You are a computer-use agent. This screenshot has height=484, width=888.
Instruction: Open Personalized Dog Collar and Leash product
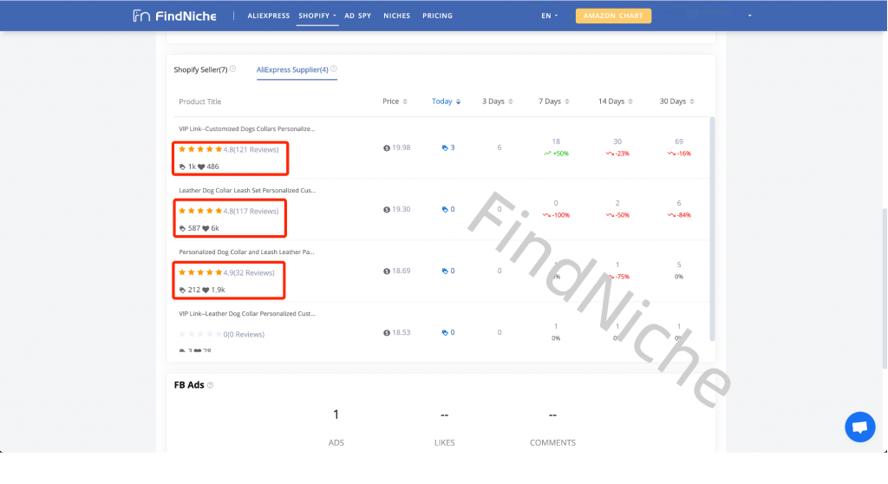tap(246, 252)
